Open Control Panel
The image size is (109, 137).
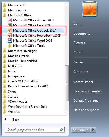coord(83,82)
